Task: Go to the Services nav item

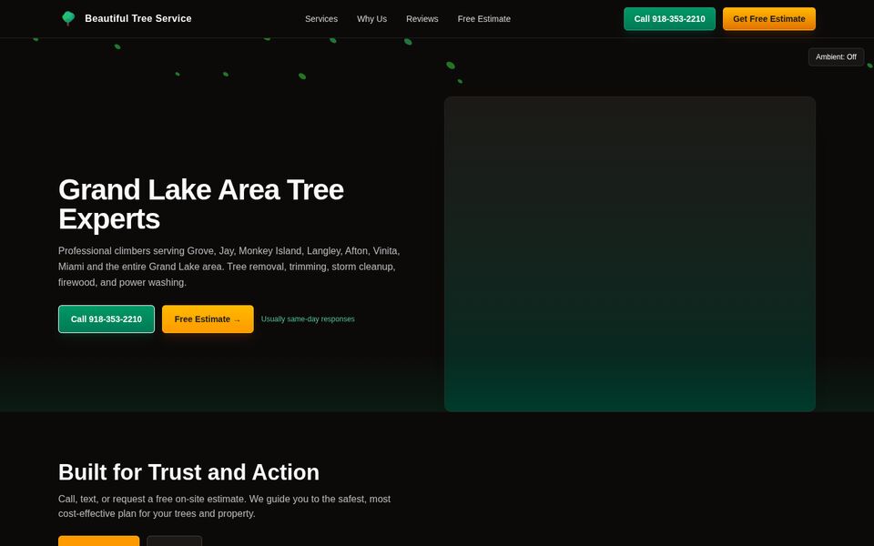Action: tap(321, 19)
